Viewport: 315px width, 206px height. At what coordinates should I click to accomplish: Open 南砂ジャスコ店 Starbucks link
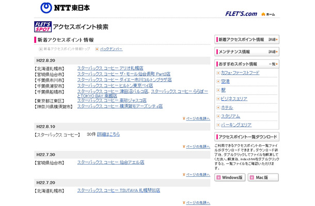112,100
